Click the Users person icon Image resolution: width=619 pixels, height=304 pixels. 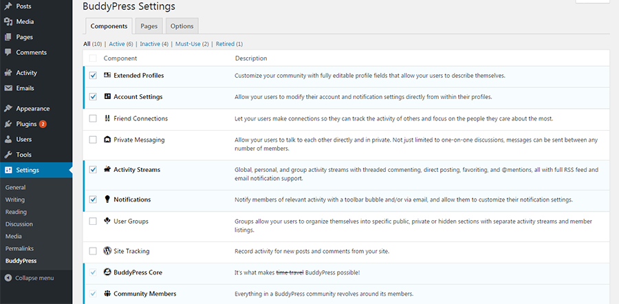coord(8,140)
